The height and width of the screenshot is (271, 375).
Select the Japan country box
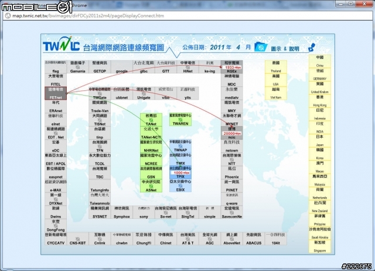pos(319,141)
